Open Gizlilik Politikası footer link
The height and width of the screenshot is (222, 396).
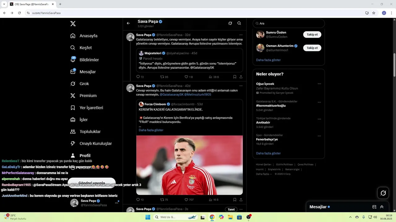[284, 165]
